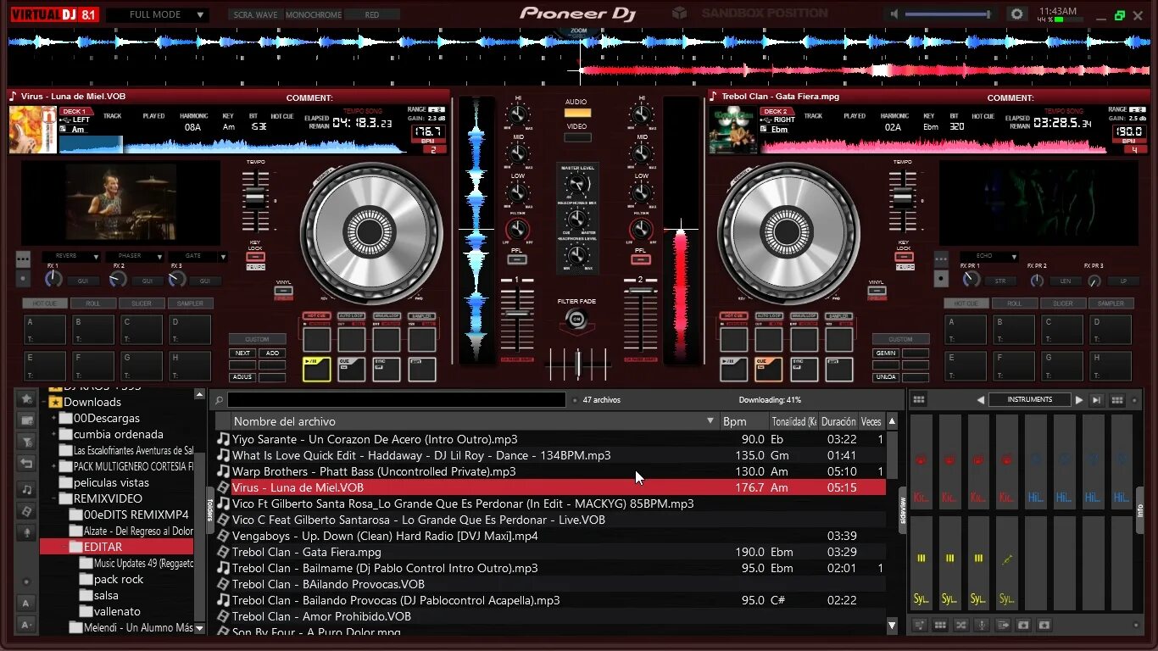This screenshot has height=651, width=1158.
Task: Toggle FILTER FADE ON button
Action: (x=577, y=320)
